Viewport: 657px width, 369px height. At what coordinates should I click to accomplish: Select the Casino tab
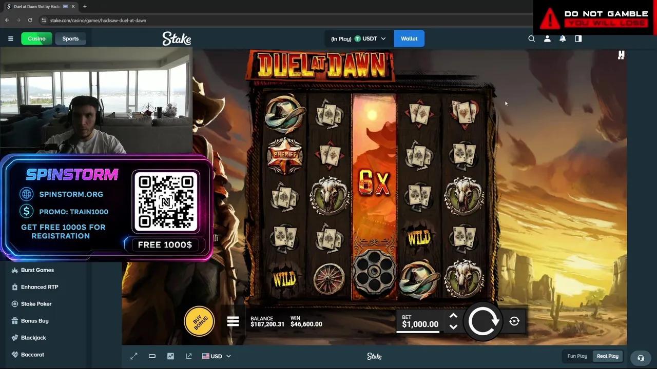36,38
